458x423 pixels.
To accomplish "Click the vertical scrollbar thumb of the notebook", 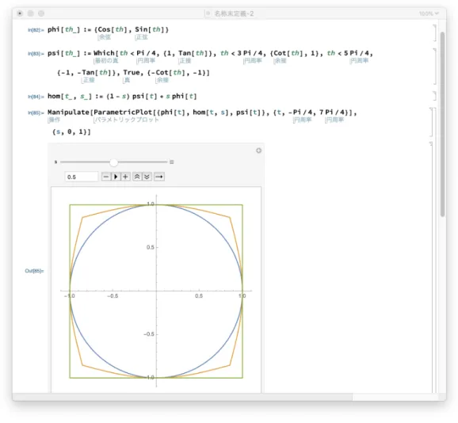I will tap(442, 124).
